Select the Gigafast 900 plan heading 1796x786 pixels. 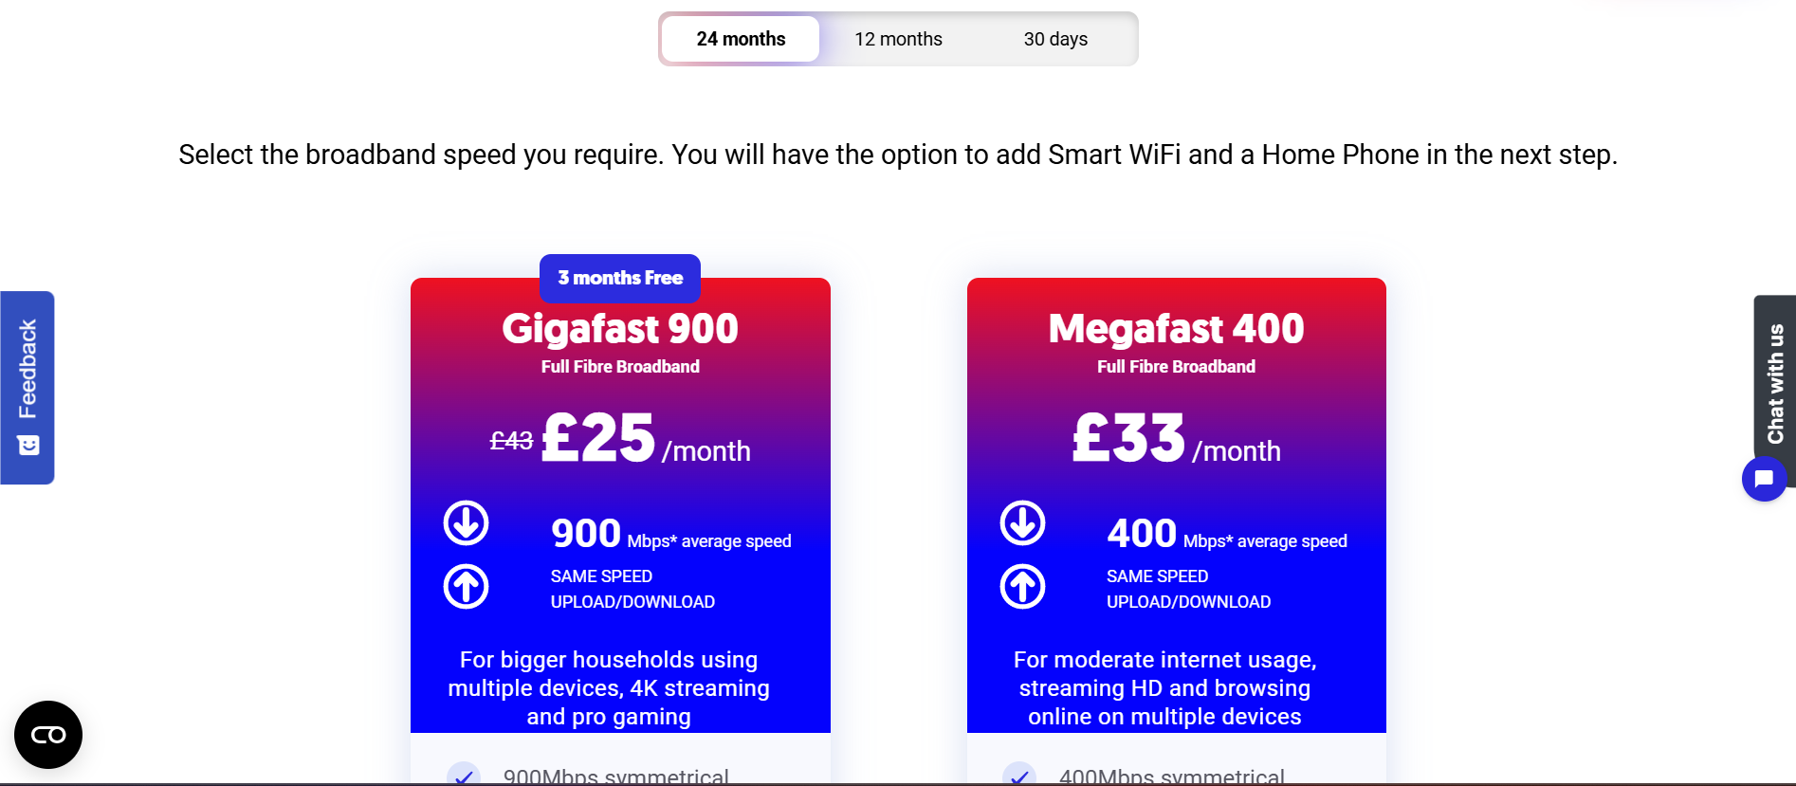(620, 329)
